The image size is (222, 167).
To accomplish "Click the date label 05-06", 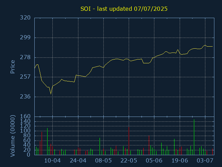I will [154, 161].
